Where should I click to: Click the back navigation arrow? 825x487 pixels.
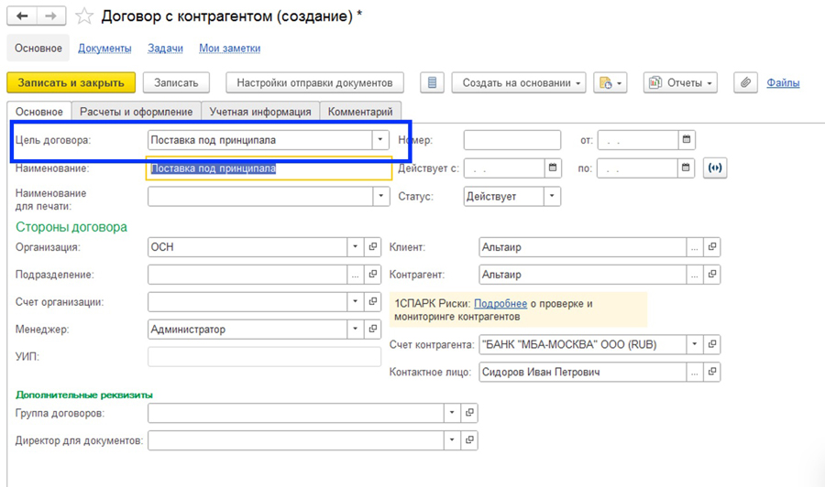pyautogui.click(x=22, y=16)
